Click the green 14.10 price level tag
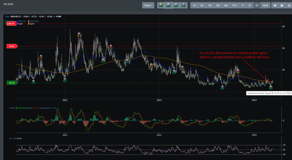This screenshot has height=160, width=292. (x=12, y=83)
